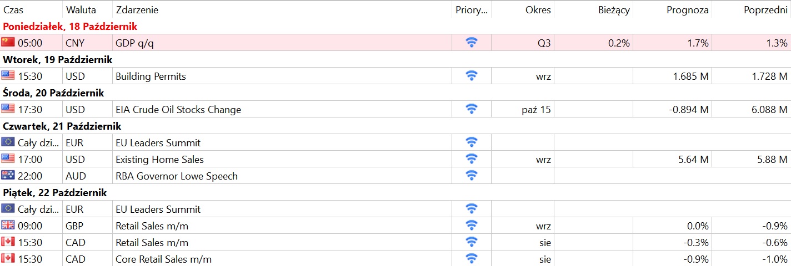Image resolution: width=791 pixels, height=266 pixels.
Task: Click priority icon for EIA Crude Oil Stocks
Action: pyautogui.click(x=471, y=109)
